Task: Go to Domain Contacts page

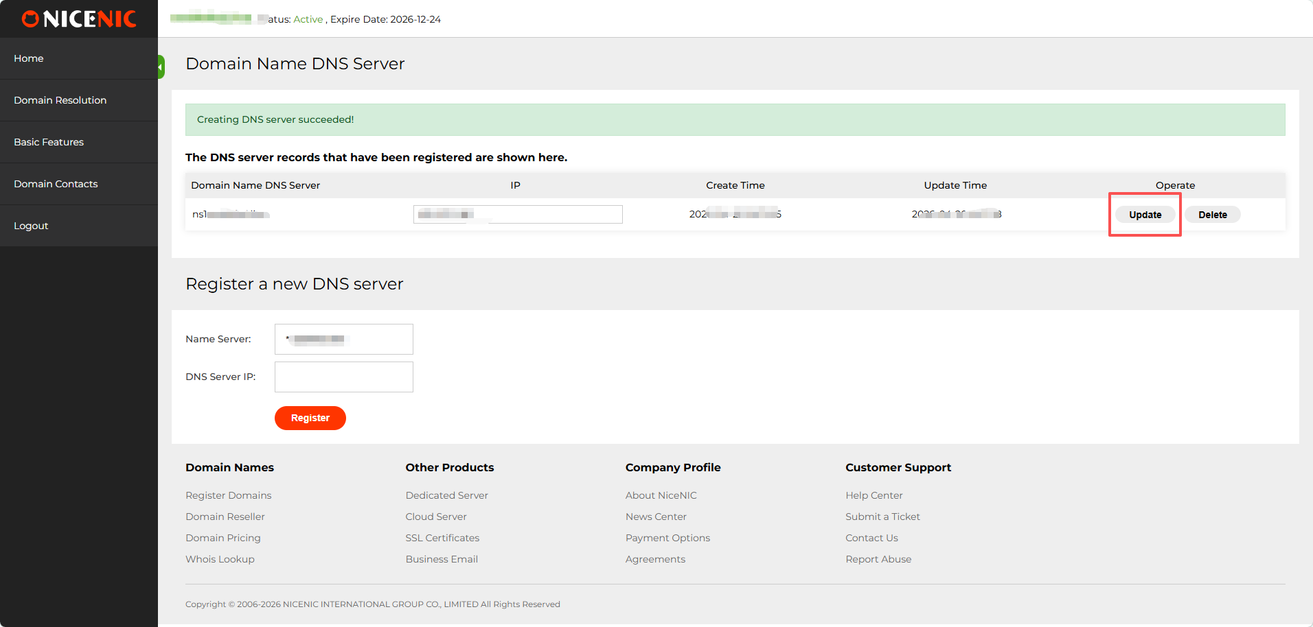Action: pos(56,184)
